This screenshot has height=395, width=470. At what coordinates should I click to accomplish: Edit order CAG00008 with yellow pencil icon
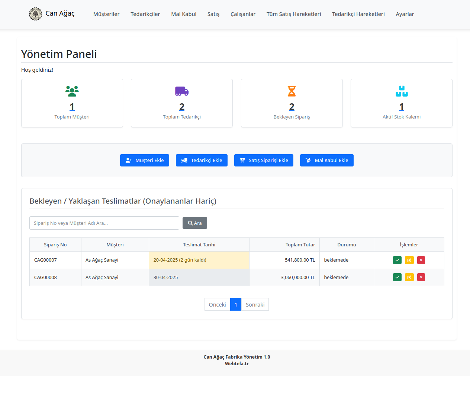click(x=409, y=277)
